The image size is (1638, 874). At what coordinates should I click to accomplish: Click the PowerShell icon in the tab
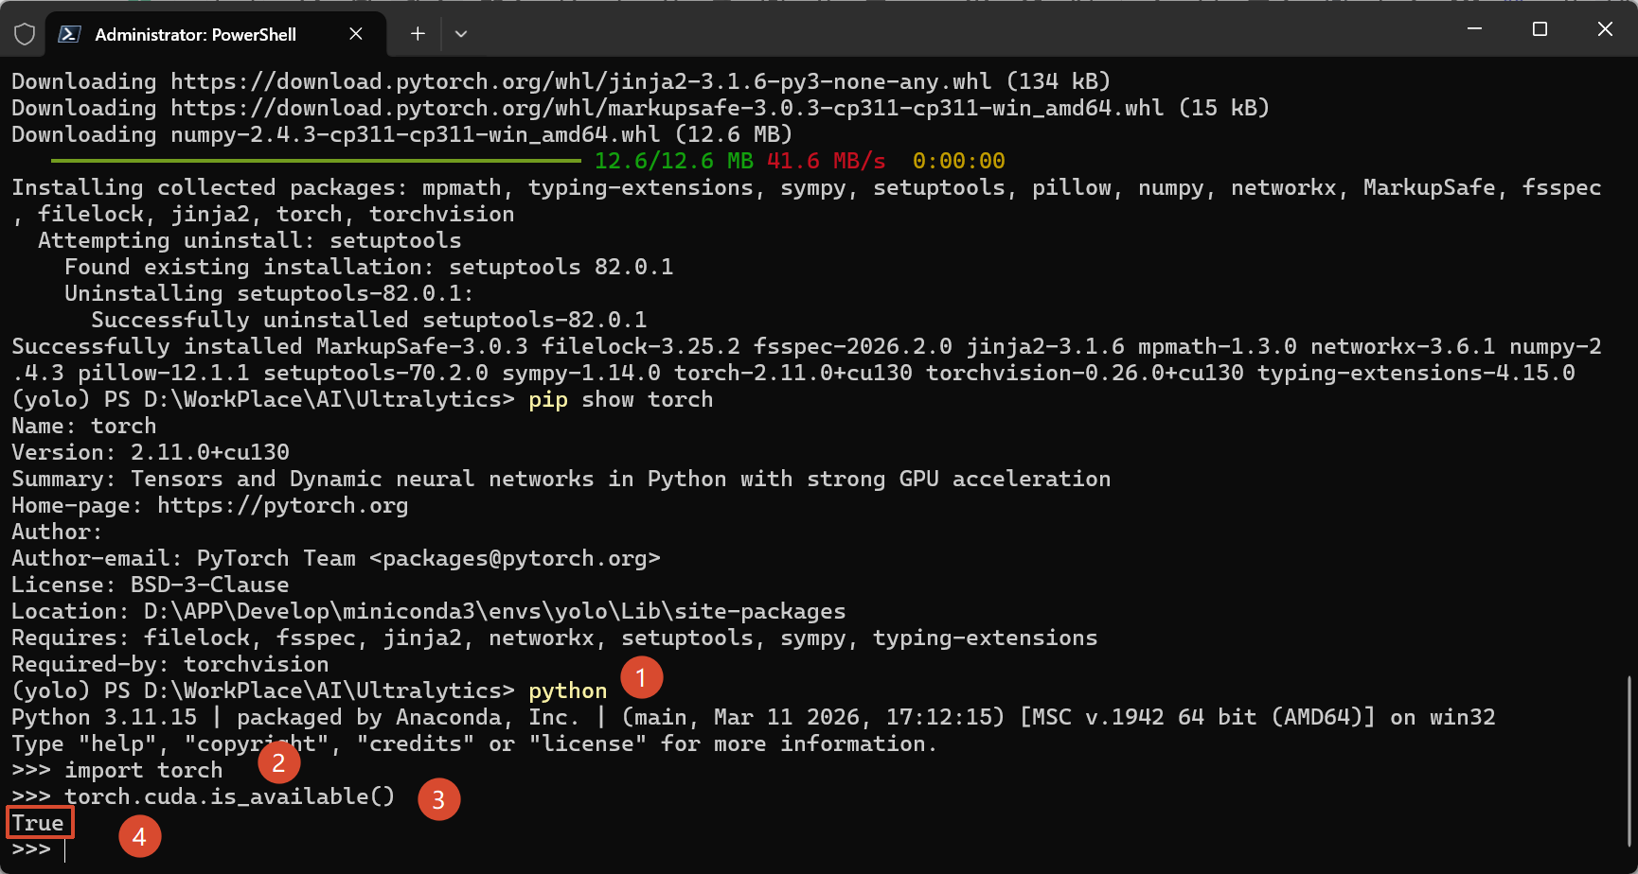69,34
